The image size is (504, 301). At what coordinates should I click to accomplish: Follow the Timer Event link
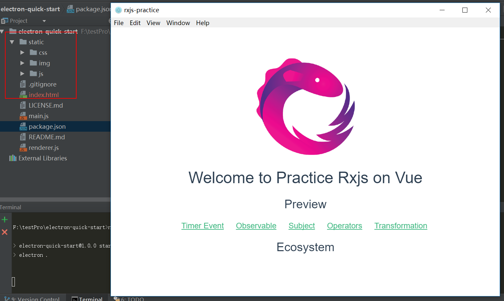pos(203,226)
